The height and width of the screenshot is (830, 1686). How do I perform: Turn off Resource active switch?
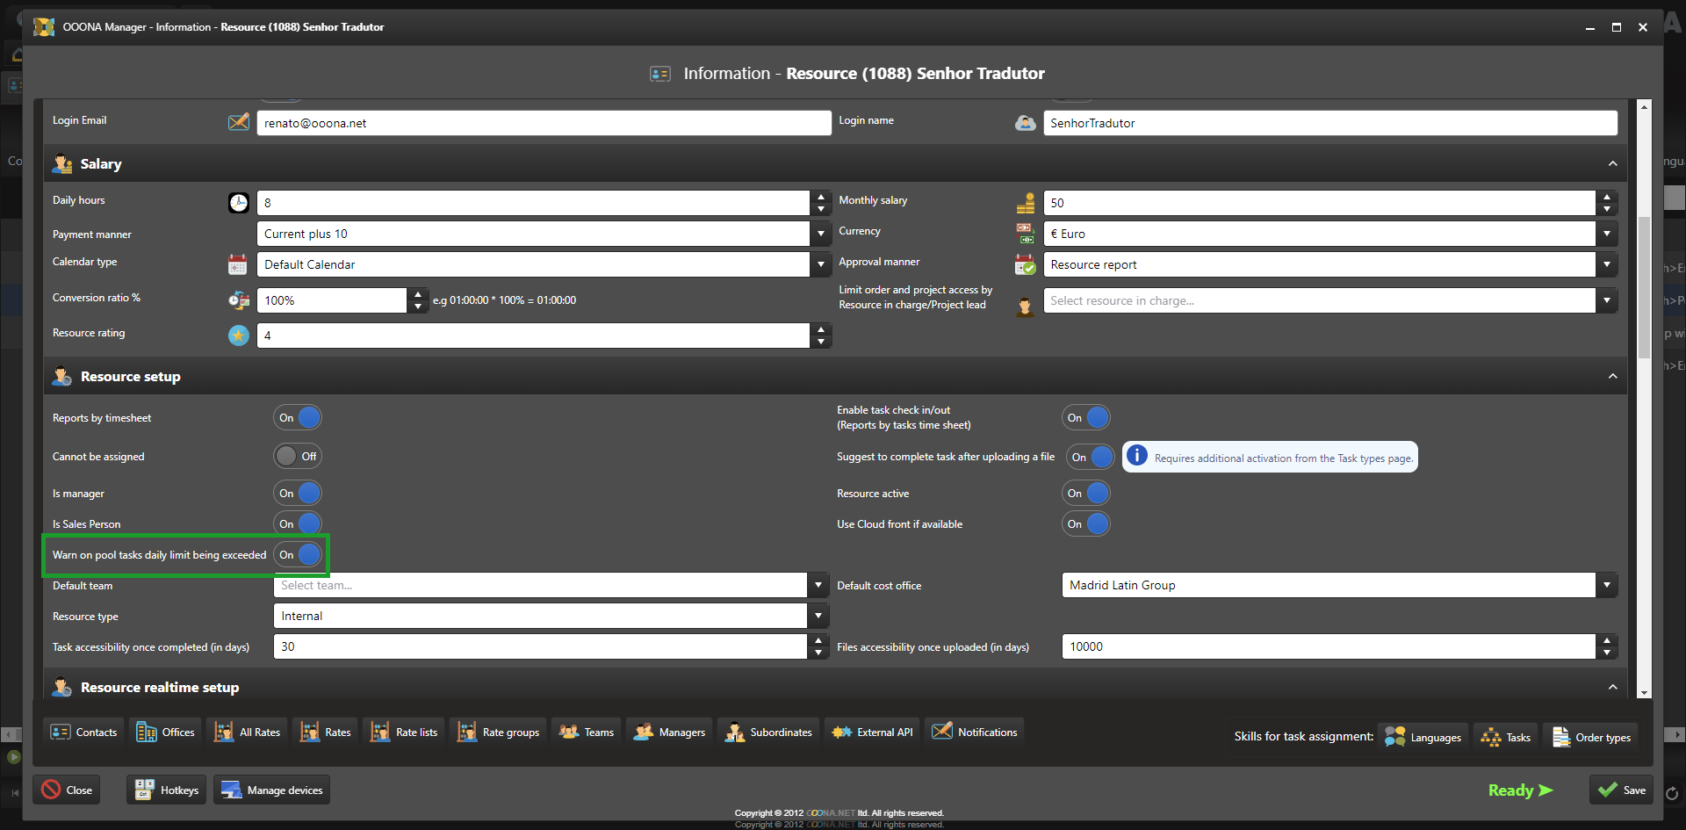point(1086,494)
